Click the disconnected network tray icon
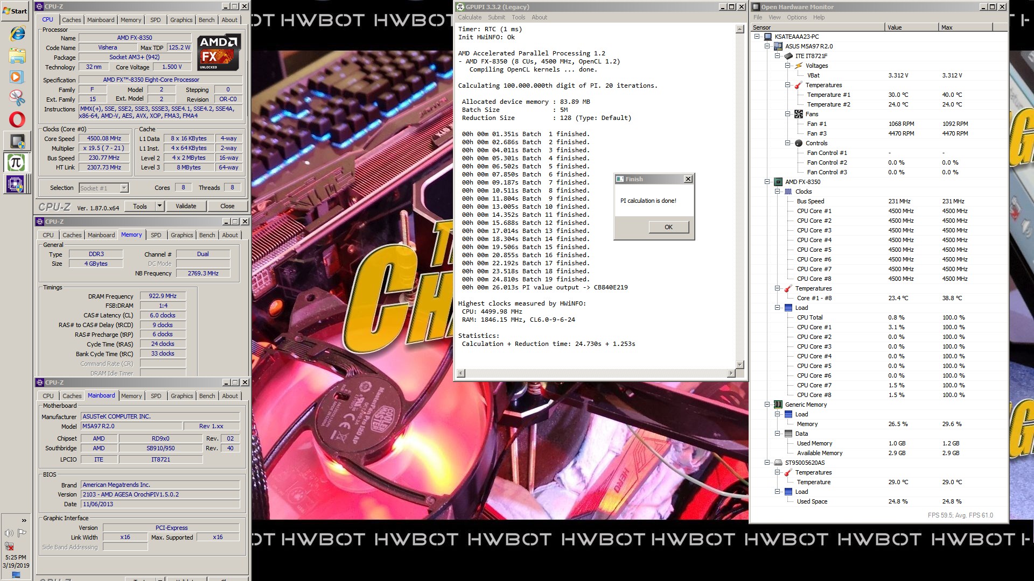1034x581 pixels. point(9,546)
